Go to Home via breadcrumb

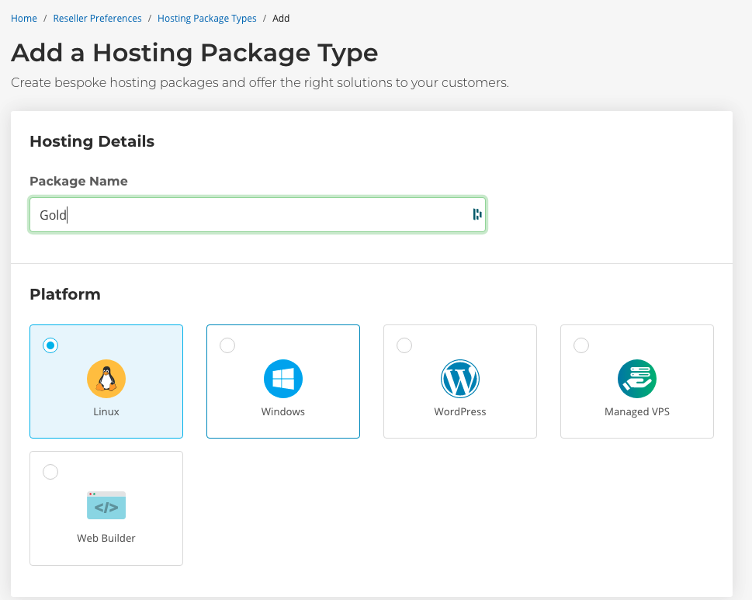pos(24,18)
